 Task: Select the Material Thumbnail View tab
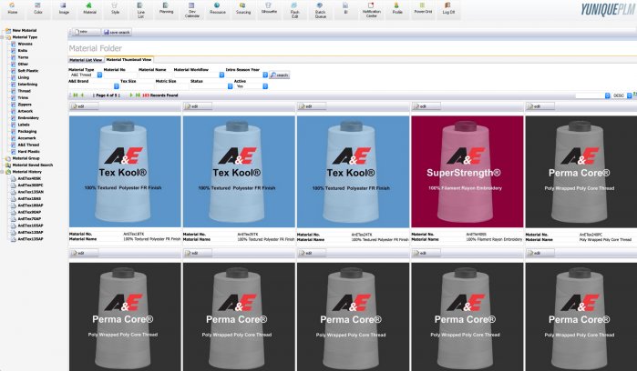pyautogui.click(x=129, y=59)
